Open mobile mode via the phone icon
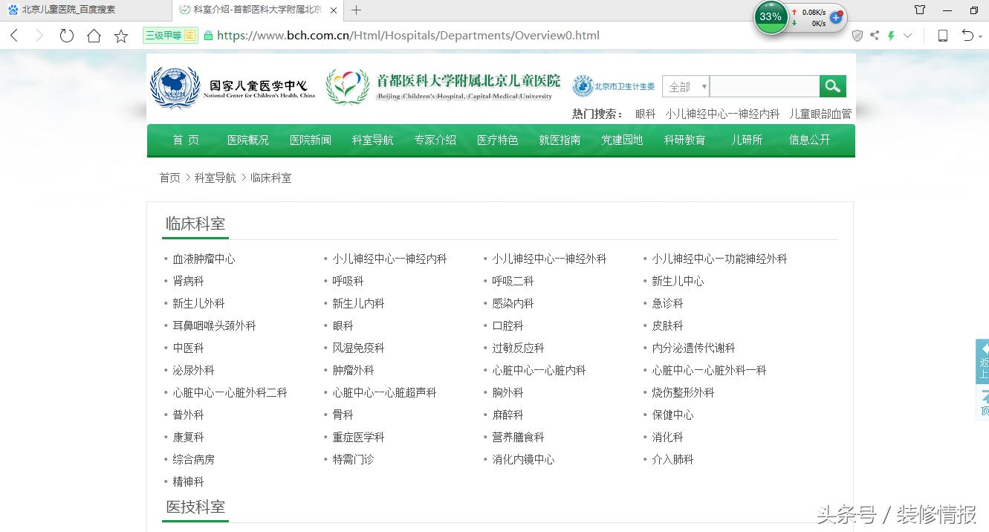The image size is (989, 532). (x=942, y=35)
